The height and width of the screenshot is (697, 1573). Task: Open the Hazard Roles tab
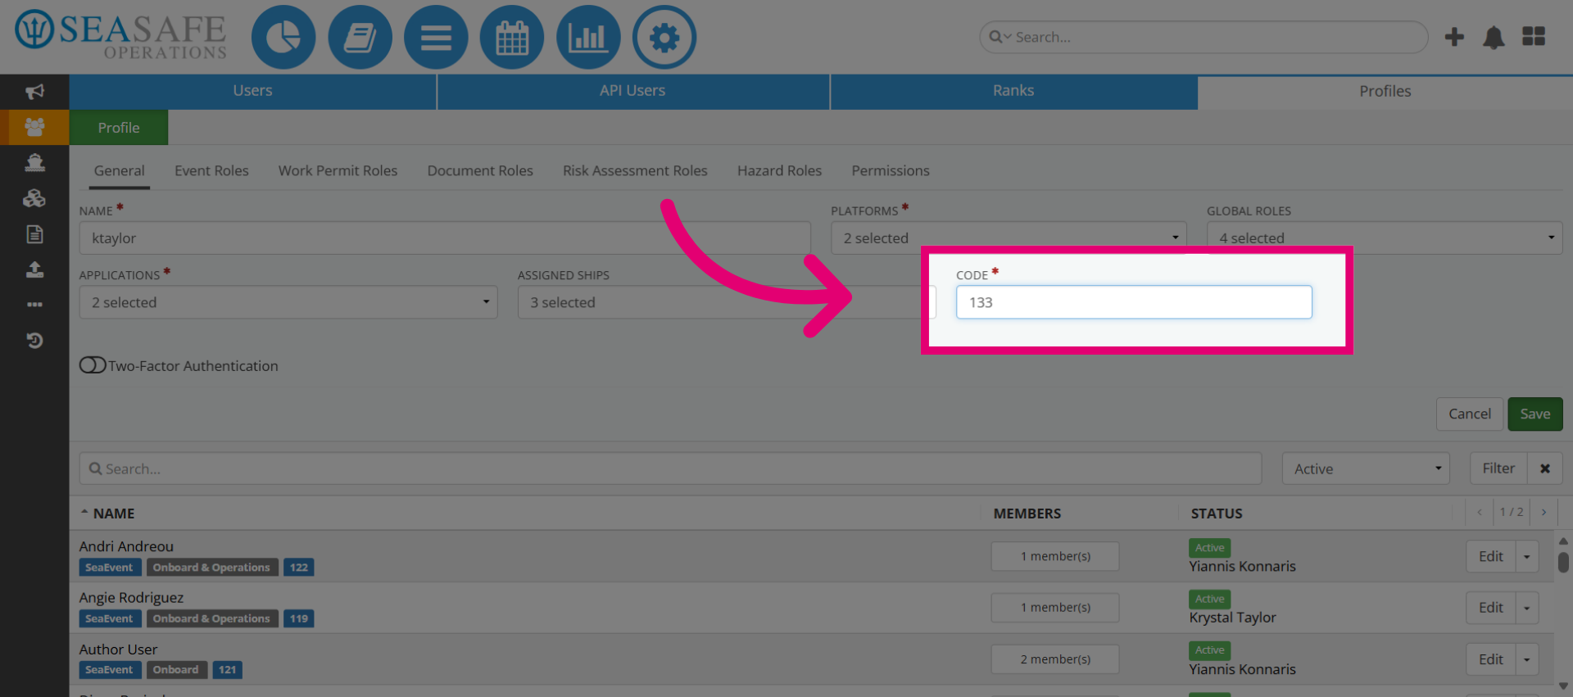[779, 170]
